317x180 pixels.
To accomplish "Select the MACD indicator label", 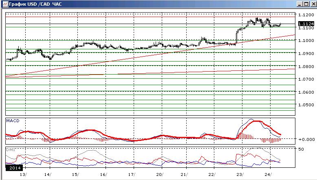I will (13, 121).
